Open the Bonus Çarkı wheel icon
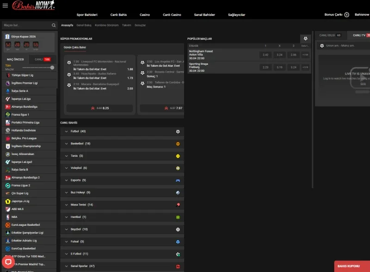The image size is (370, 272). pos(346,15)
